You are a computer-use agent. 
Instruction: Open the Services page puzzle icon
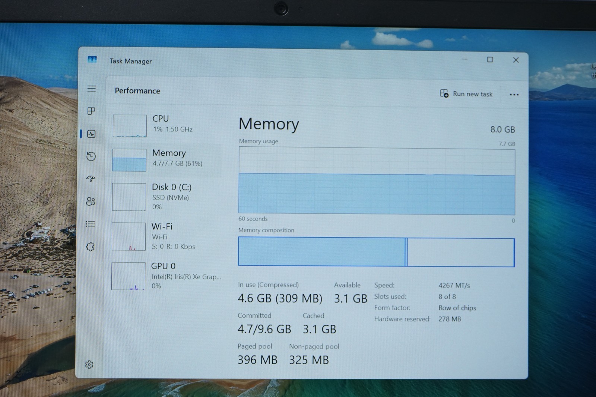90,247
